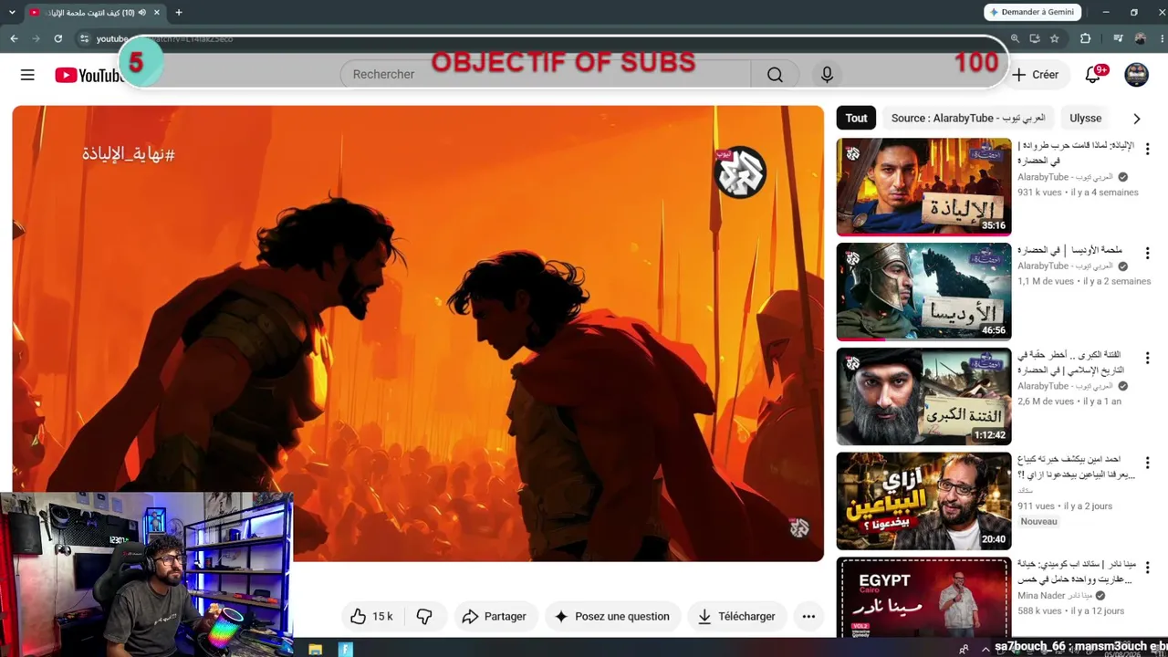This screenshot has width=1168, height=657.
Task: Close the YouTube browser tab
Action: [x=157, y=13]
